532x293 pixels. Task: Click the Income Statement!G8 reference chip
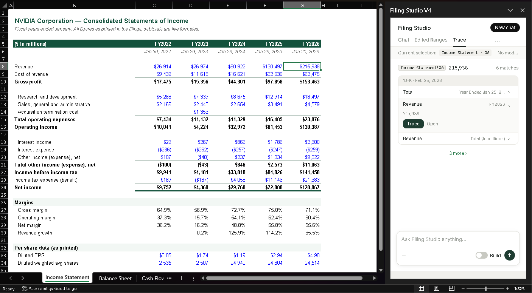pyautogui.click(x=422, y=68)
